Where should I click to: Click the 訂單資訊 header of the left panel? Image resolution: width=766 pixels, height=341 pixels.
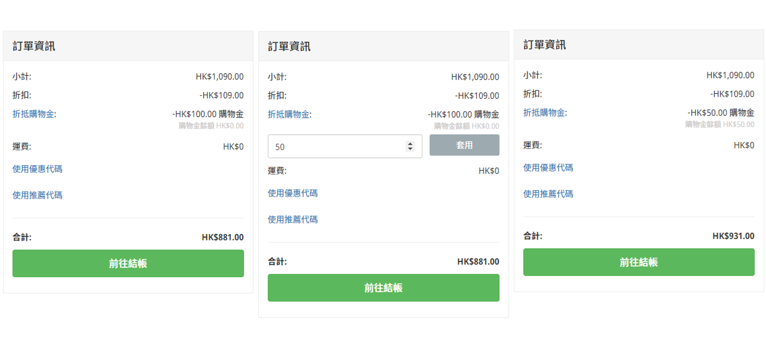pos(34,46)
